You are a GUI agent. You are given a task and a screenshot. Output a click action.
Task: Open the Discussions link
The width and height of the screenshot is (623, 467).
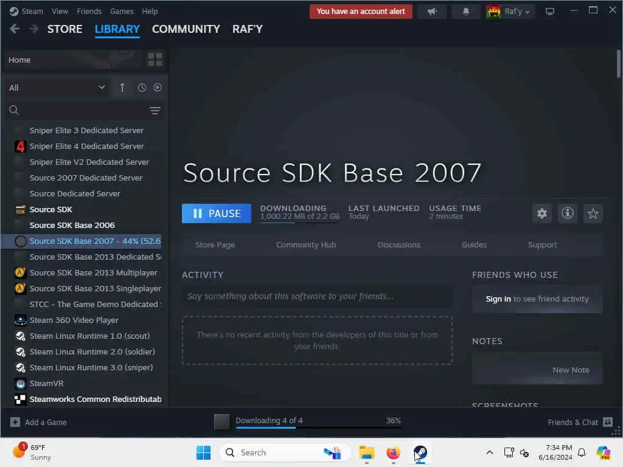pyautogui.click(x=399, y=244)
